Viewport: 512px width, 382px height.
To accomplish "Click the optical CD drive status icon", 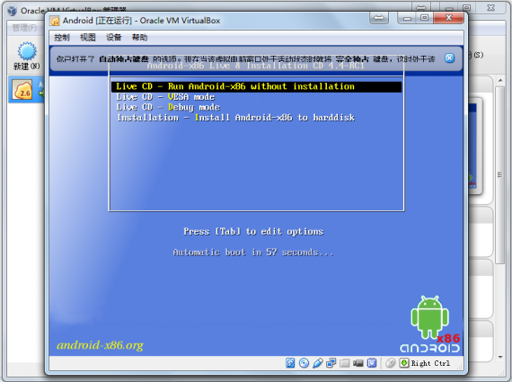I will (304, 363).
